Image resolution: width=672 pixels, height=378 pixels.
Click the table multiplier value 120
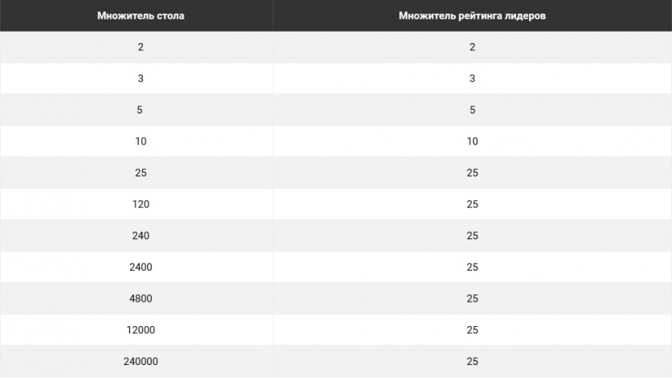coord(140,204)
